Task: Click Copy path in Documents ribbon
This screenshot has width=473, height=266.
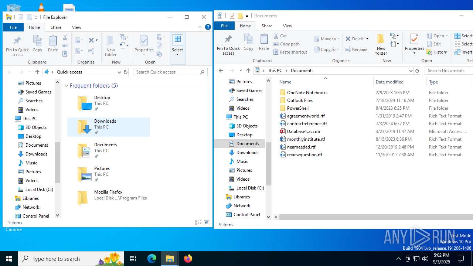Action: click(286, 44)
